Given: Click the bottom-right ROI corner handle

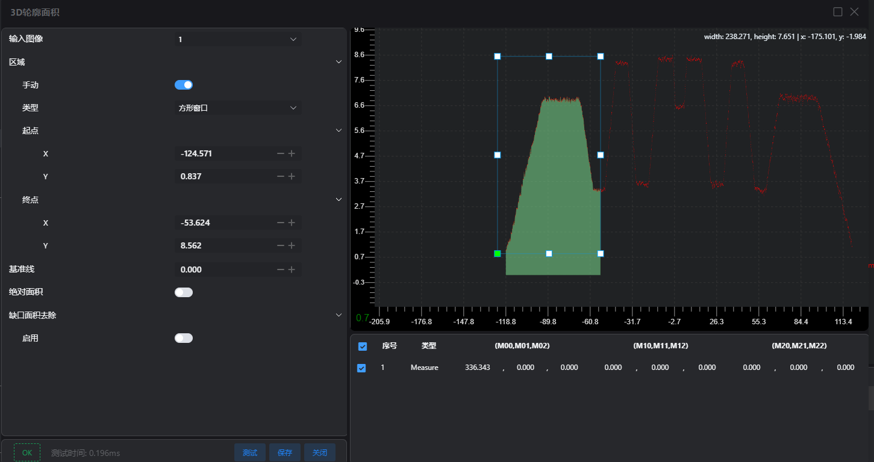Looking at the screenshot, I should 601,254.
